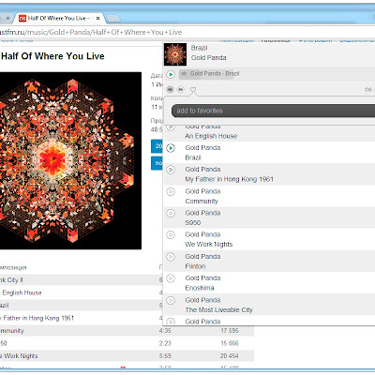
Task: Play the Brazil track in the playlist
Action: point(171,148)
